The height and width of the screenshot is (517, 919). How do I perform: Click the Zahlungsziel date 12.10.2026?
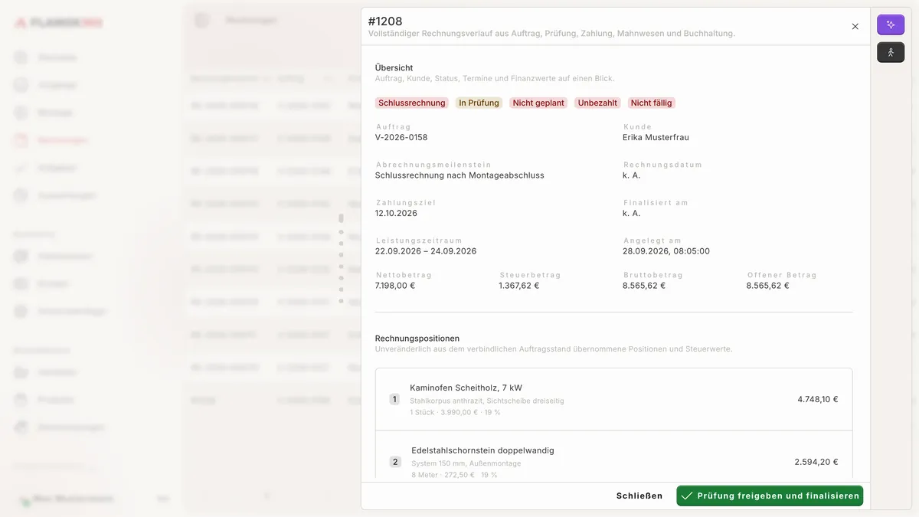pyautogui.click(x=396, y=214)
